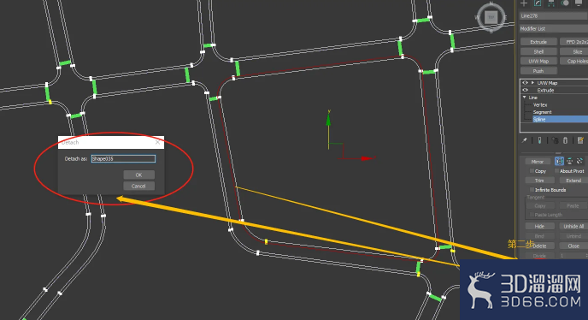The width and height of the screenshot is (588, 320).
Task: Click the Extend button
Action: coord(573,181)
